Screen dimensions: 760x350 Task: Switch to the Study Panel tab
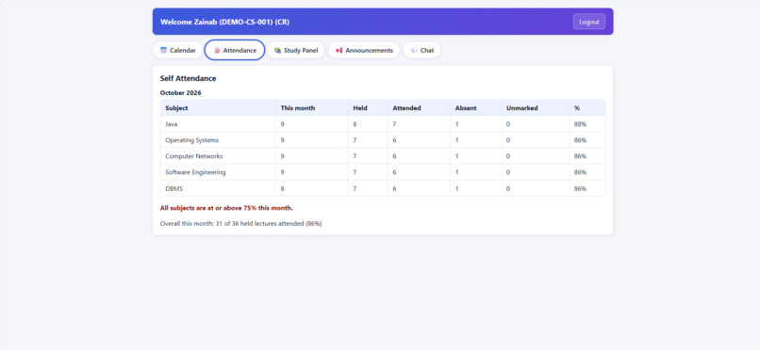click(x=296, y=50)
